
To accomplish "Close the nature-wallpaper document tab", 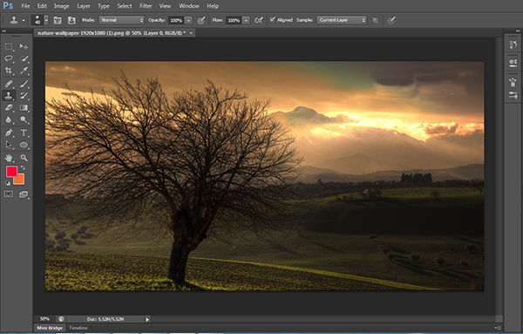I will 191,33.
